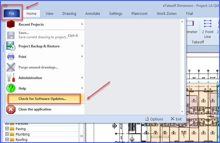Screen dimensions: 220x143
Task: Open Project Backup & Restore entry
Action: 45,46
